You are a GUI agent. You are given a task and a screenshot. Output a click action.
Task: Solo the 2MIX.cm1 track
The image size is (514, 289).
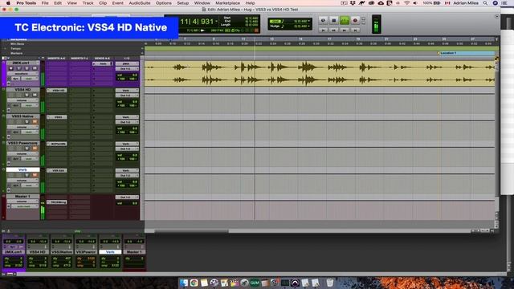tap(27, 68)
